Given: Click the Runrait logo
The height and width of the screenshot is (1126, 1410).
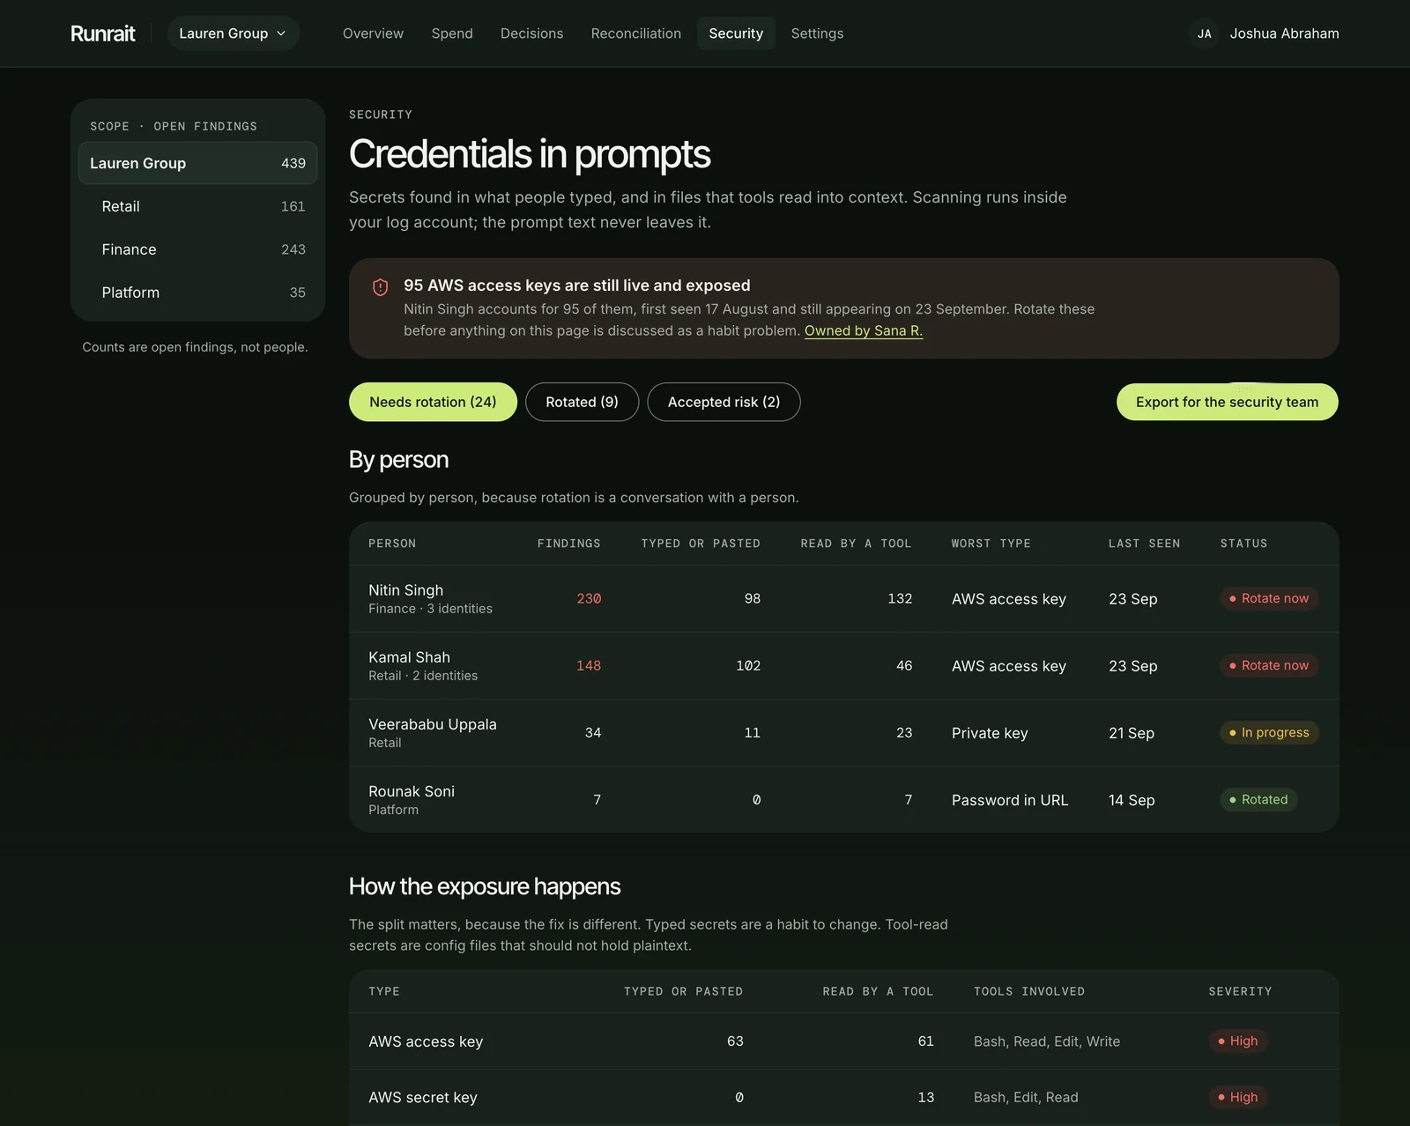Looking at the screenshot, I should tap(102, 33).
